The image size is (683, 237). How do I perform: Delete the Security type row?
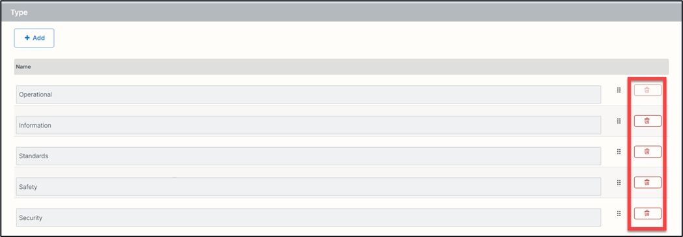click(647, 213)
